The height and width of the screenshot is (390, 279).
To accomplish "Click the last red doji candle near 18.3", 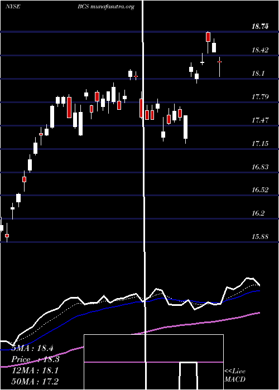I will (x=220, y=62).
